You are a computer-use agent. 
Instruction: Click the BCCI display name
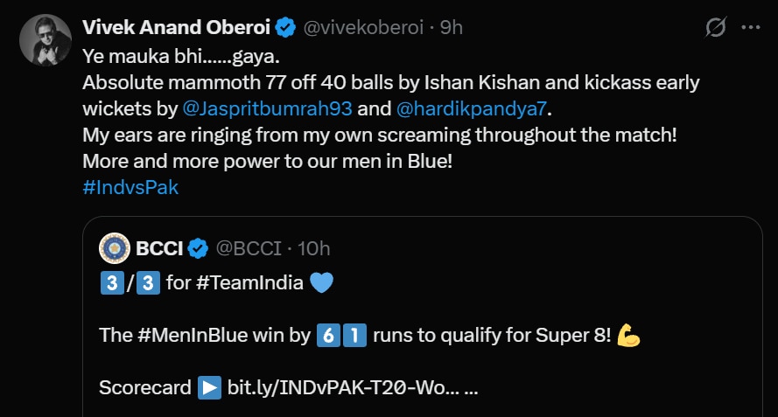click(x=158, y=248)
